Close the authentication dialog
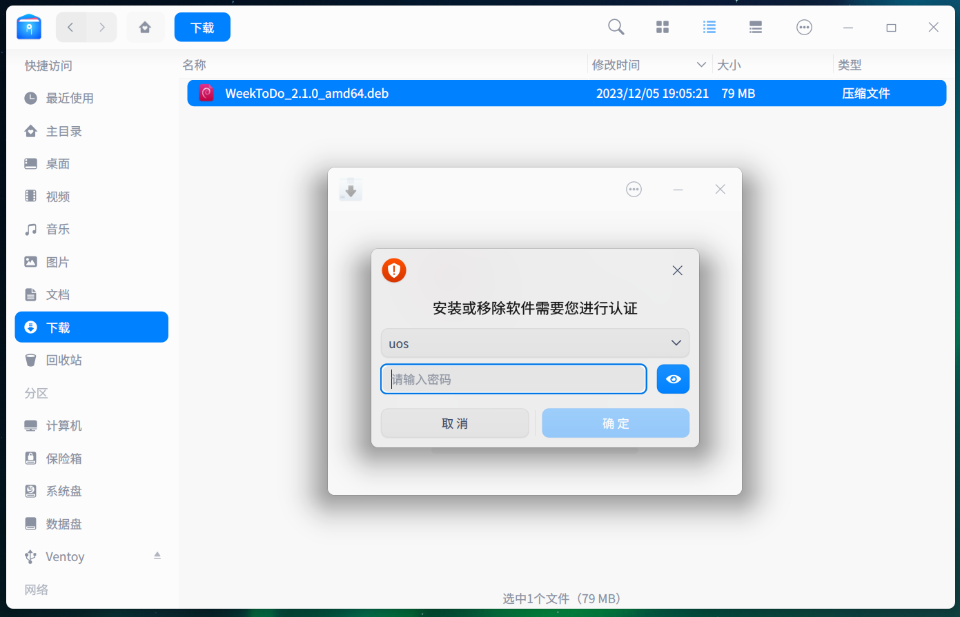 677,270
